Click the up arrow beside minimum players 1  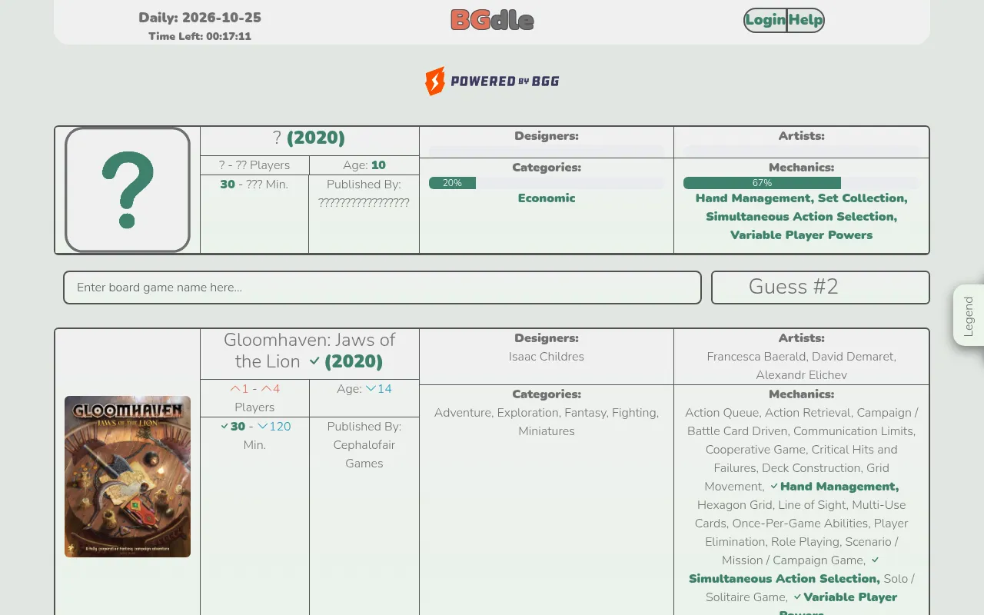(x=235, y=389)
